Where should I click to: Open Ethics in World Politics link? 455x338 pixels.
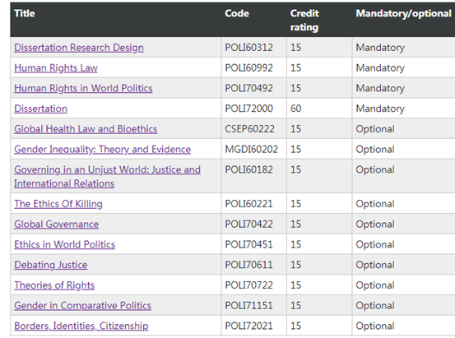(x=64, y=244)
